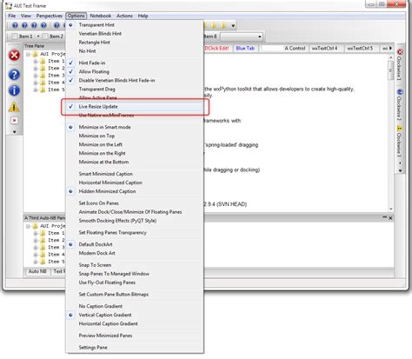Click the red error X icon in left toolbar
The image size is (412, 359).
click(14, 55)
